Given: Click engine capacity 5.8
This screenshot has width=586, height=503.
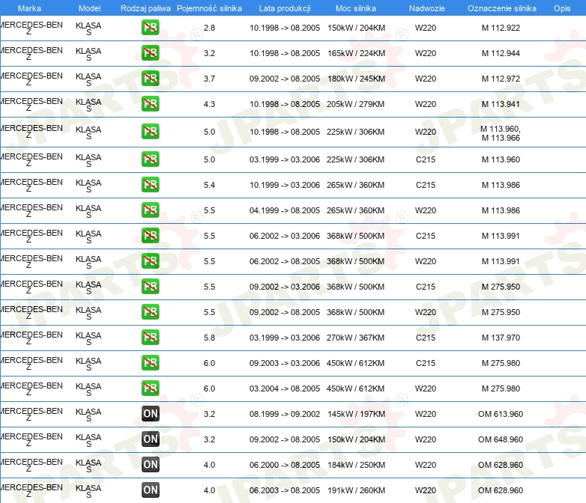Looking at the screenshot, I should [209, 338].
